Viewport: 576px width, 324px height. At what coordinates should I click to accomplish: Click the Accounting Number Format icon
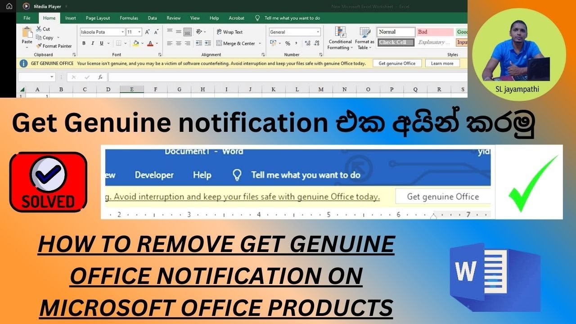(273, 43)
